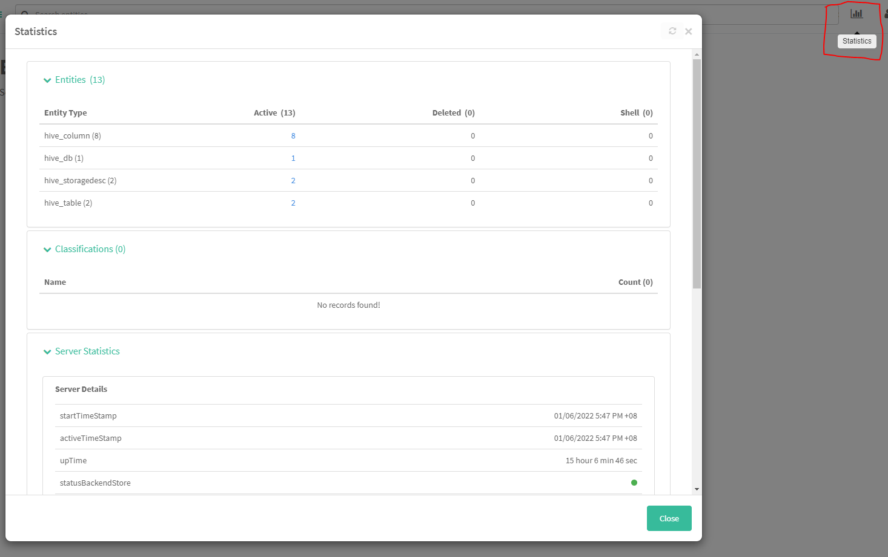The image size is (888, 557).
Task: Collapse the Server Statistics section
Action: coord(81,351)
